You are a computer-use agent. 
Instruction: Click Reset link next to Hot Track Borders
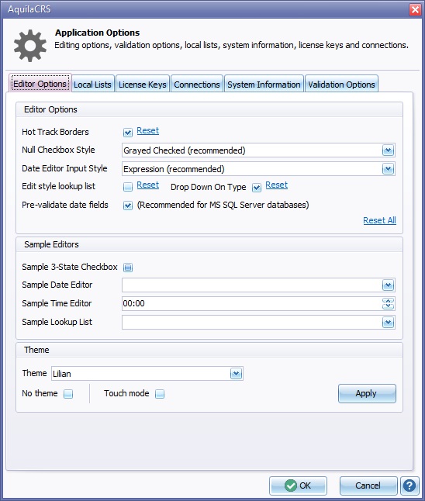pos(147,131)
